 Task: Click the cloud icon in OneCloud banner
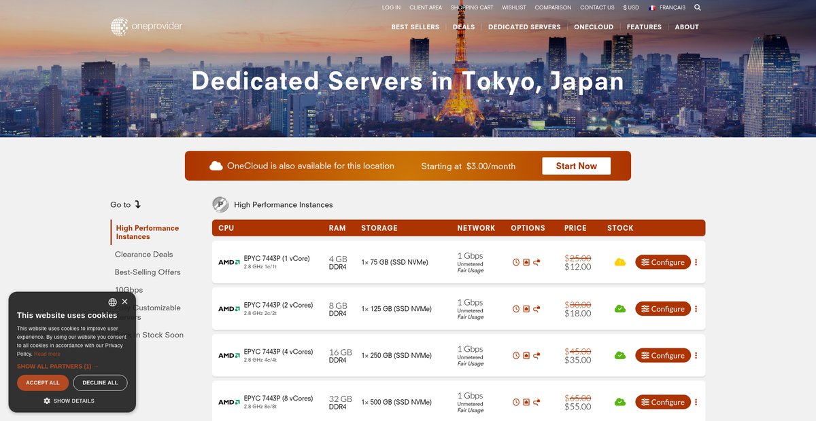pos(216,166)
